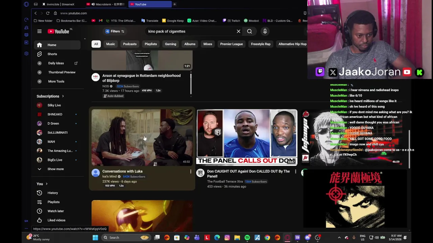Open more options for Don CAUGHT OUT video
433x243 pixels.
pos(295,171)
